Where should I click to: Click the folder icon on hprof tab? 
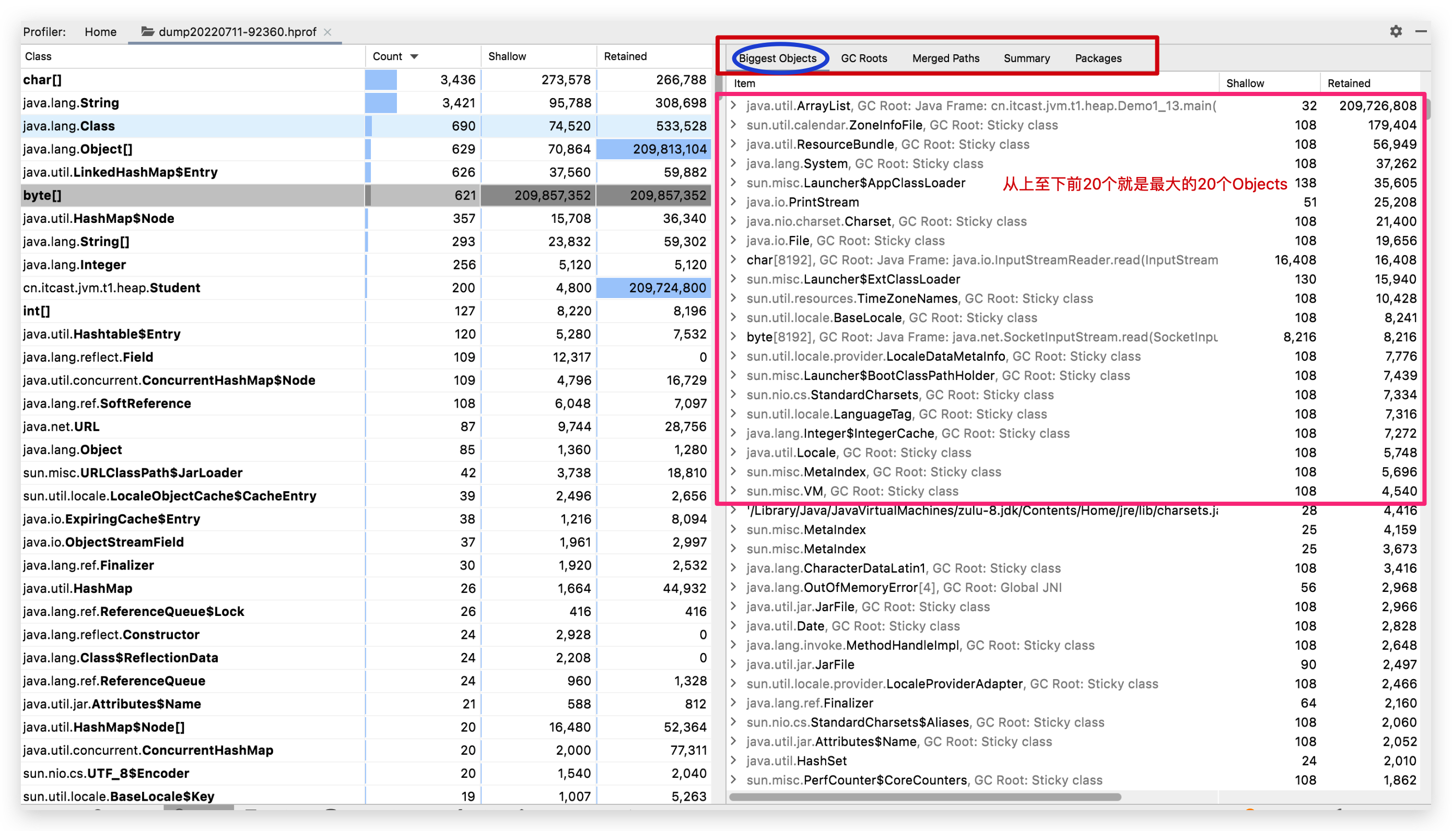point(147,31)
